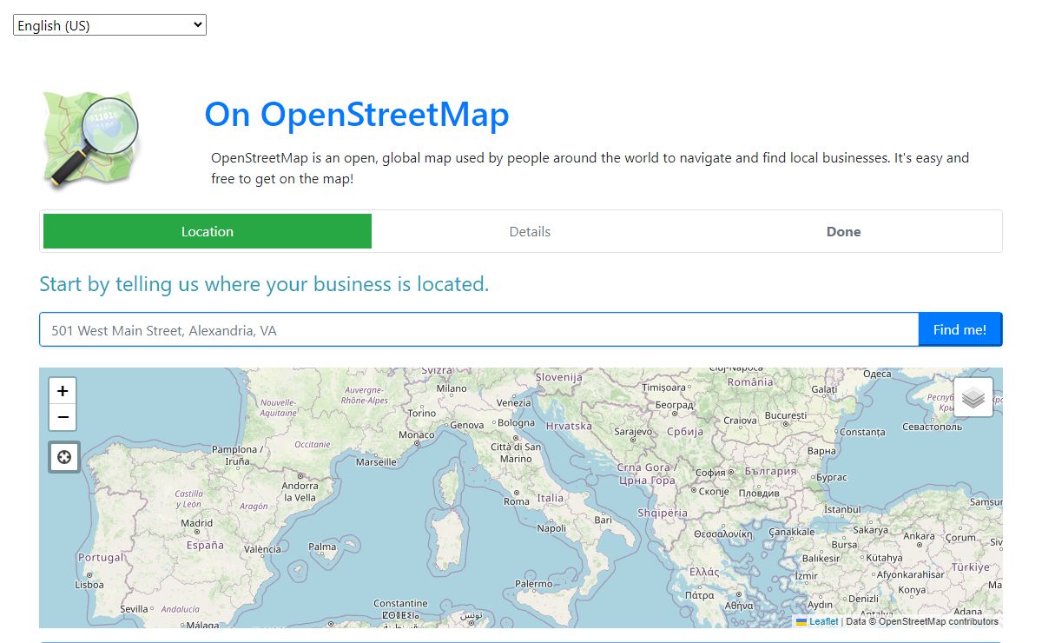Click Constanța label on the map

click(x=861, y=432)
